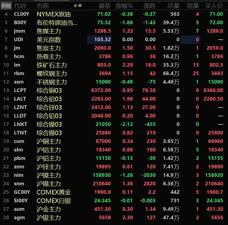The width and height of the screenshot is (228, 225).
Task: Click the highlighted 103.32 price cell
Action: (99, 39)
